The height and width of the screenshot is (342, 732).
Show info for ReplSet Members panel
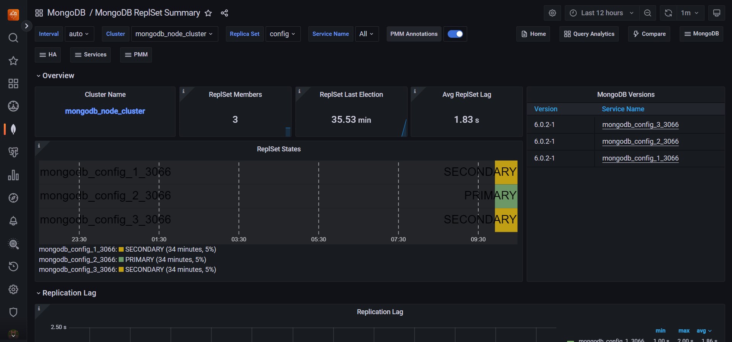tap(184, 91)
